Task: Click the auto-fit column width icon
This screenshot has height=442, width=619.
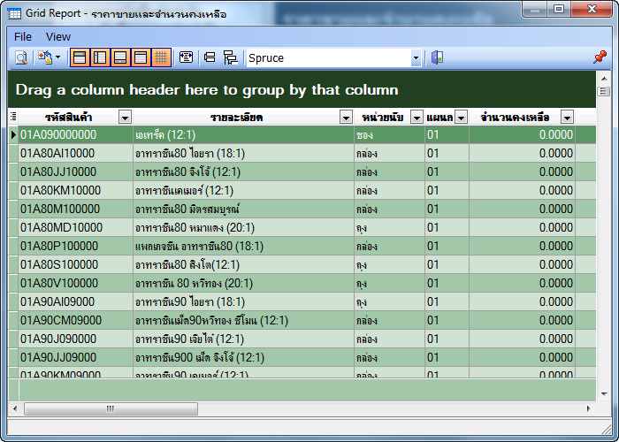Action: click(186, 57)
